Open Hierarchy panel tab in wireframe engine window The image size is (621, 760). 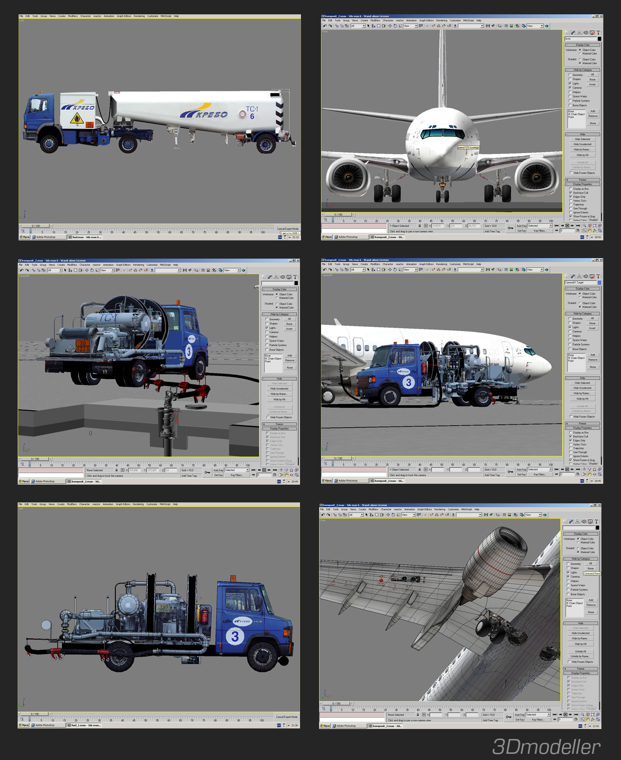click(577, 521)
